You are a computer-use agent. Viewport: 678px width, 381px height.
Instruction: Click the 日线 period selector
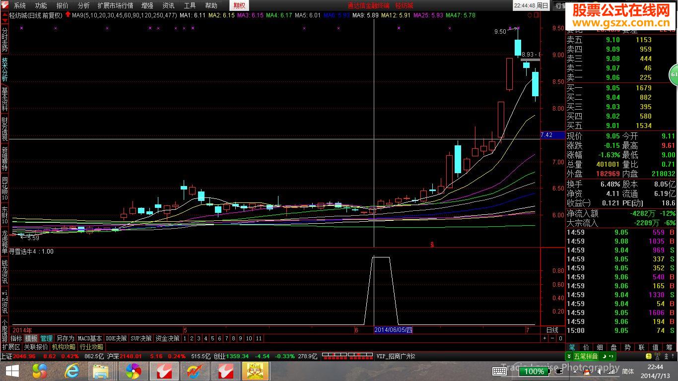pos(552,330)
